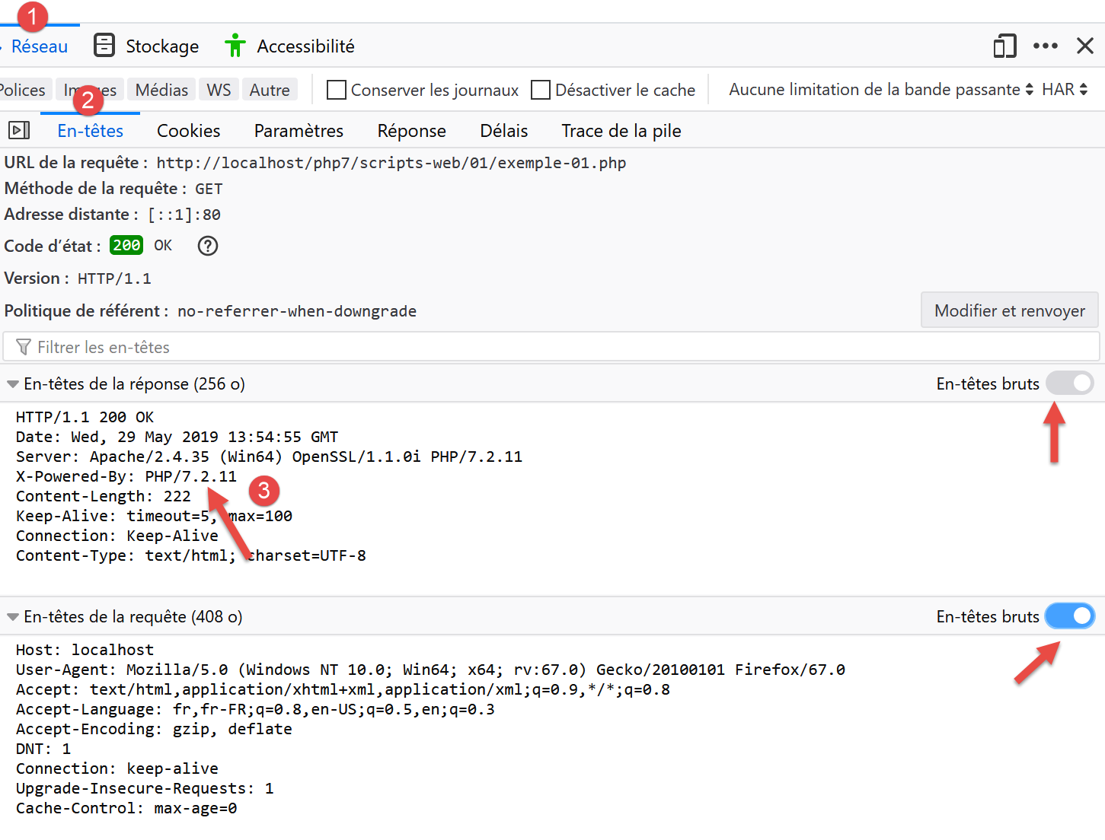
Task: Click the status code help question icon
Action: (207, 246)
